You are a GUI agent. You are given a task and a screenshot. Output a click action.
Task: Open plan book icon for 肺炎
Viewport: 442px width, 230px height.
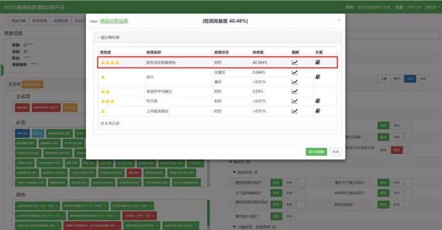(x=318, y=77)
